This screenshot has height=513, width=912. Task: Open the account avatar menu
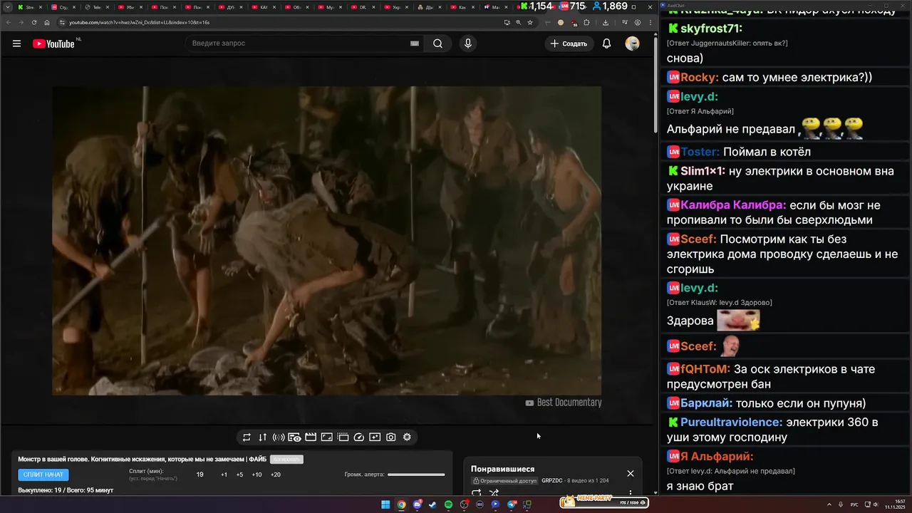[632, 43]
